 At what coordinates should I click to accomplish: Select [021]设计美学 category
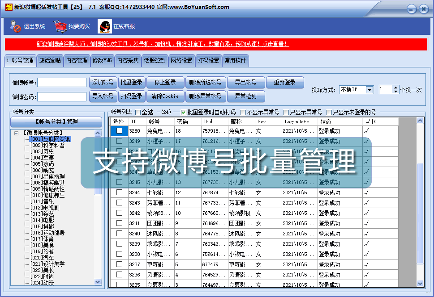(47, 264)
